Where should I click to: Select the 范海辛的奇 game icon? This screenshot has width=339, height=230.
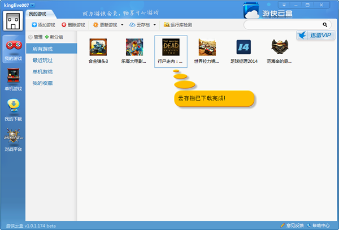(x=280, y=47)
